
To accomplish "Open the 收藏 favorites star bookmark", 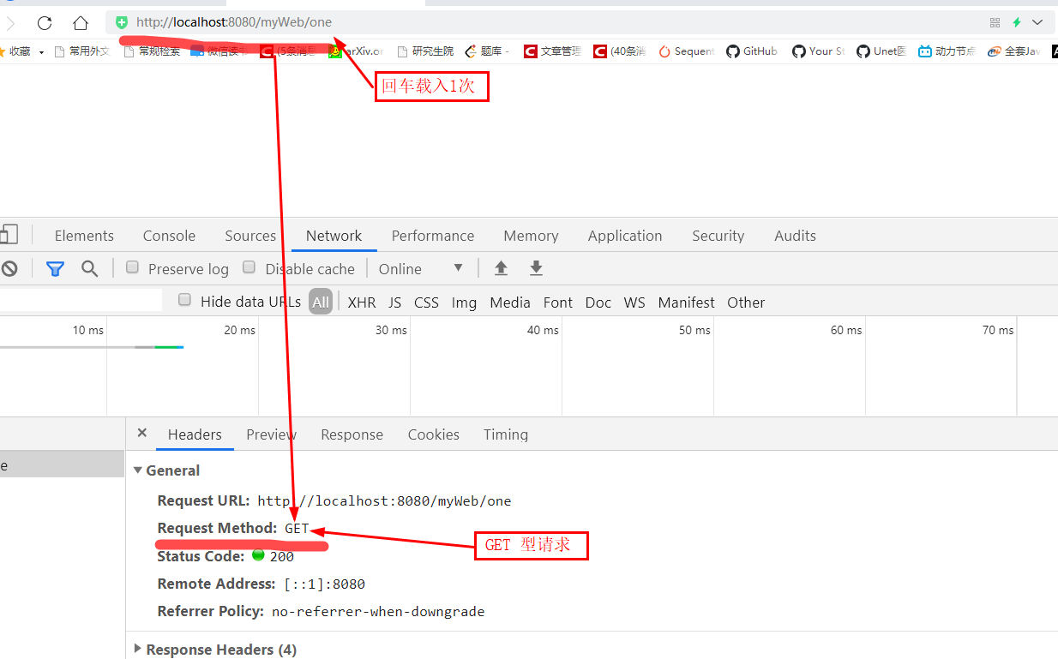I will tap(21, 51).
